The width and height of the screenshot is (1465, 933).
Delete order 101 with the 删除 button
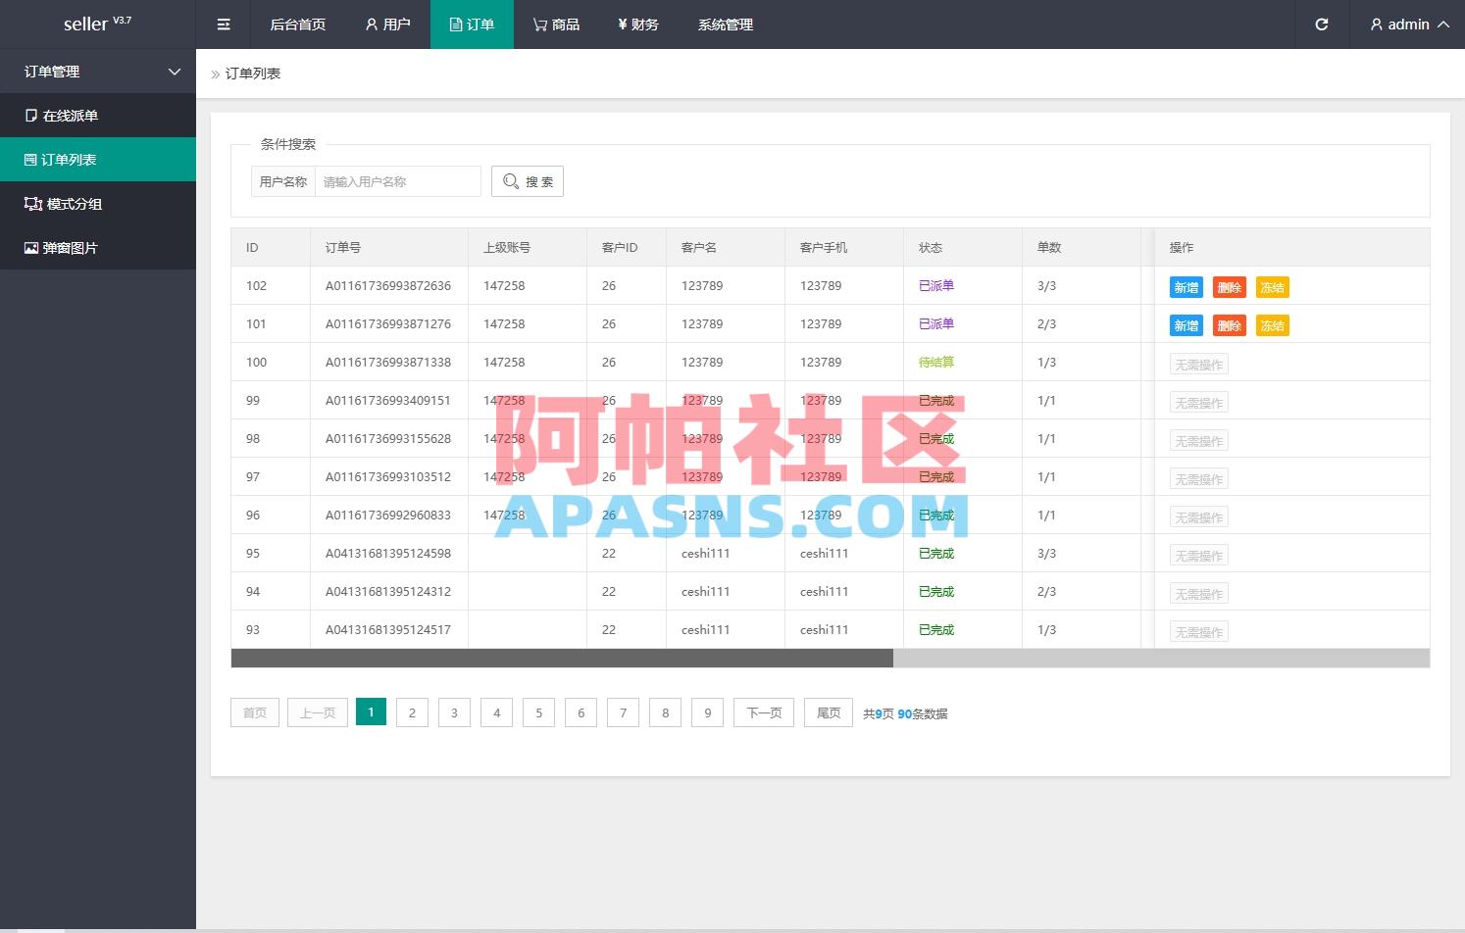[x=1229, y=324]
